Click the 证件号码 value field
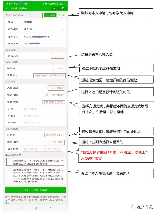The width and height of the screenshot is (158, 214). (x=37, y=37)
